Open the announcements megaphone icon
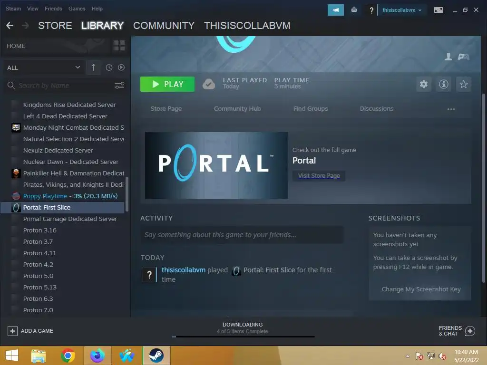 coord(335,10)
